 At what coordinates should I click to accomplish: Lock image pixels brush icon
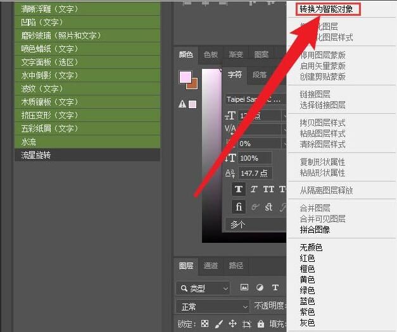point(219,324)
